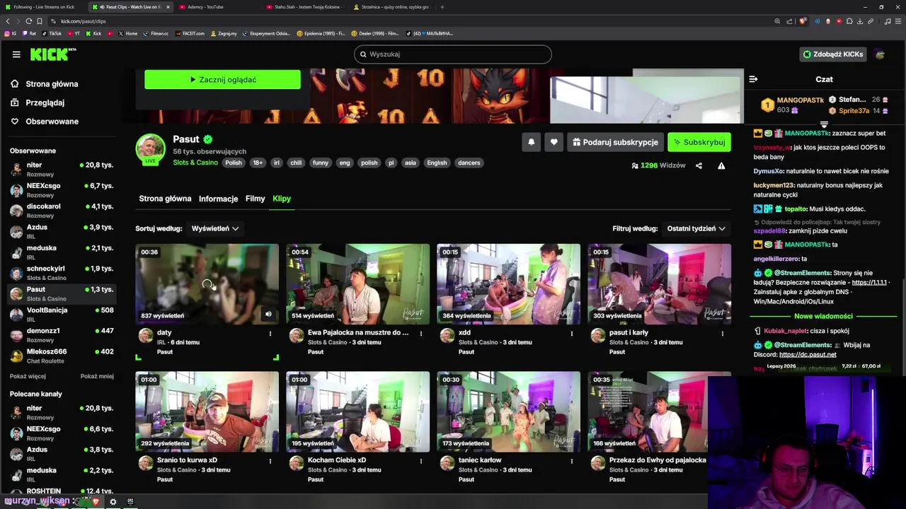Switch to the 'Filmy' tab
The image size is (906, 509).
click(x=255, y=199)
